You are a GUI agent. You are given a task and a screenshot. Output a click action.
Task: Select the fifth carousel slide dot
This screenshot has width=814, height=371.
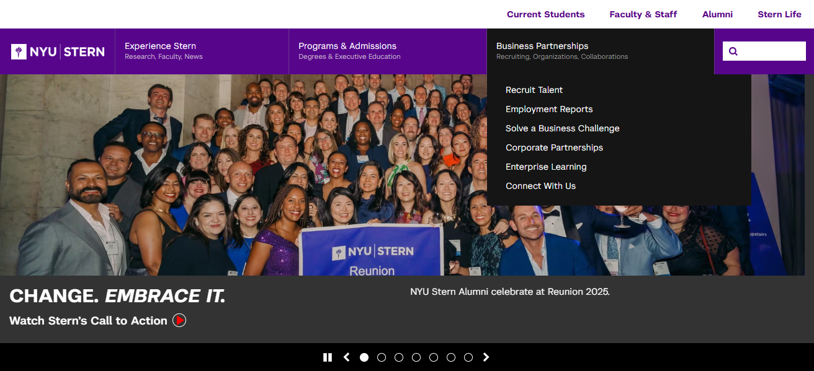(434, 357)
